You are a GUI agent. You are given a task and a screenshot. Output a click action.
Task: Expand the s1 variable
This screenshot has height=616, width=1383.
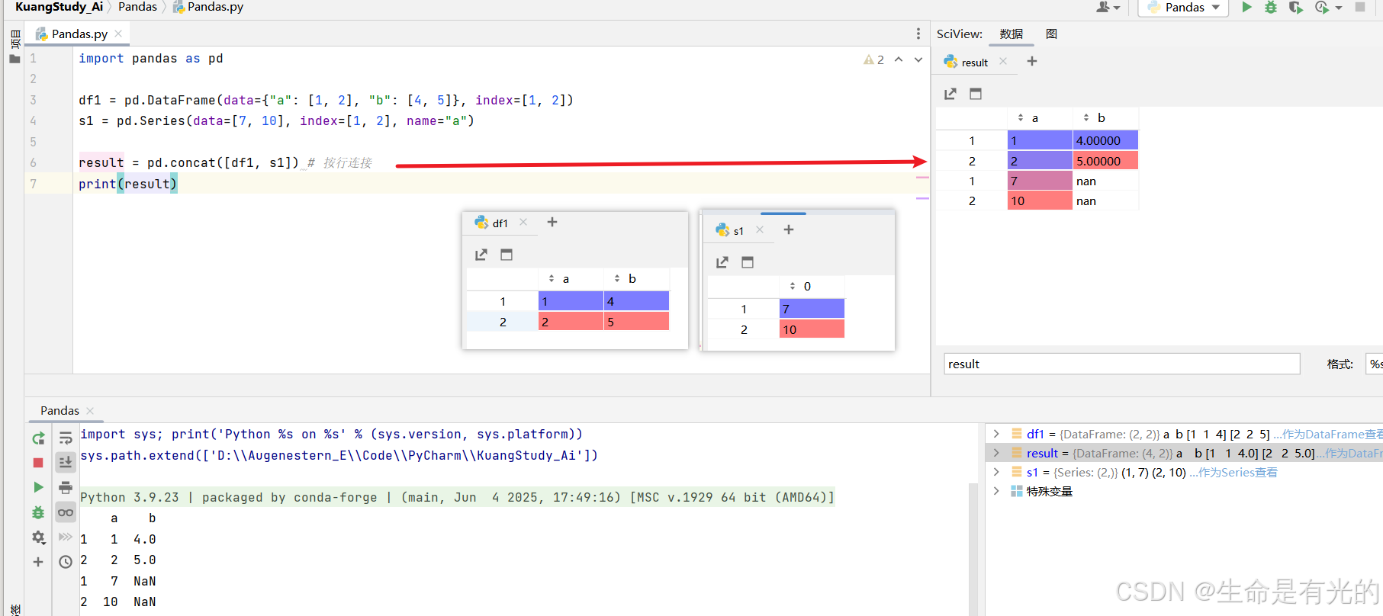[996, 472]
